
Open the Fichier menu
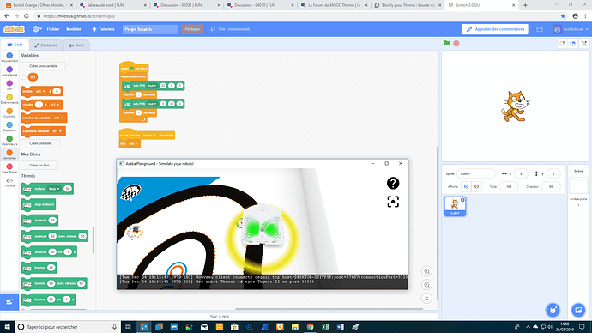coord(53,29)
